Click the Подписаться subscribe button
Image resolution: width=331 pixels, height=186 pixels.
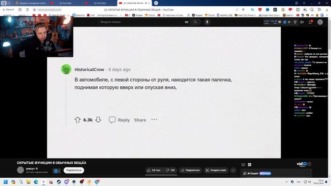(x=73, y=170)
